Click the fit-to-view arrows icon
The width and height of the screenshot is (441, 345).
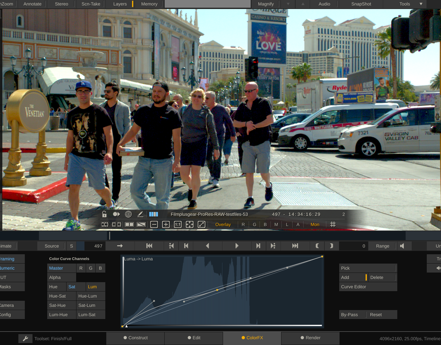[x=189, y=224]
